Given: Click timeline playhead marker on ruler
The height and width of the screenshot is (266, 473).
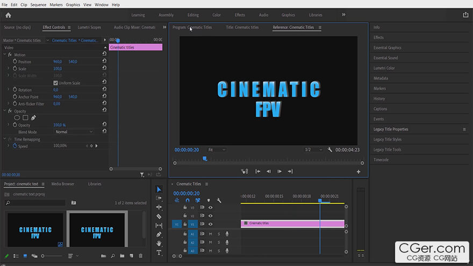Looking at the screenshot, I should [x=320, y=200].
